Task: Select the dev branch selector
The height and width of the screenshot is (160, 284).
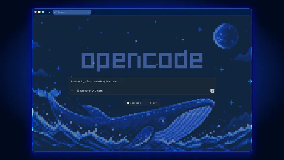Action: (153, 103)
